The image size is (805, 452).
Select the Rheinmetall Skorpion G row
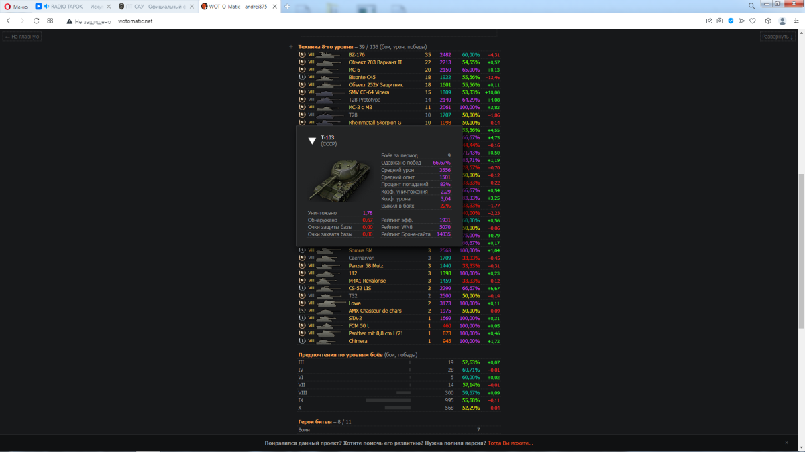[399, 123]
